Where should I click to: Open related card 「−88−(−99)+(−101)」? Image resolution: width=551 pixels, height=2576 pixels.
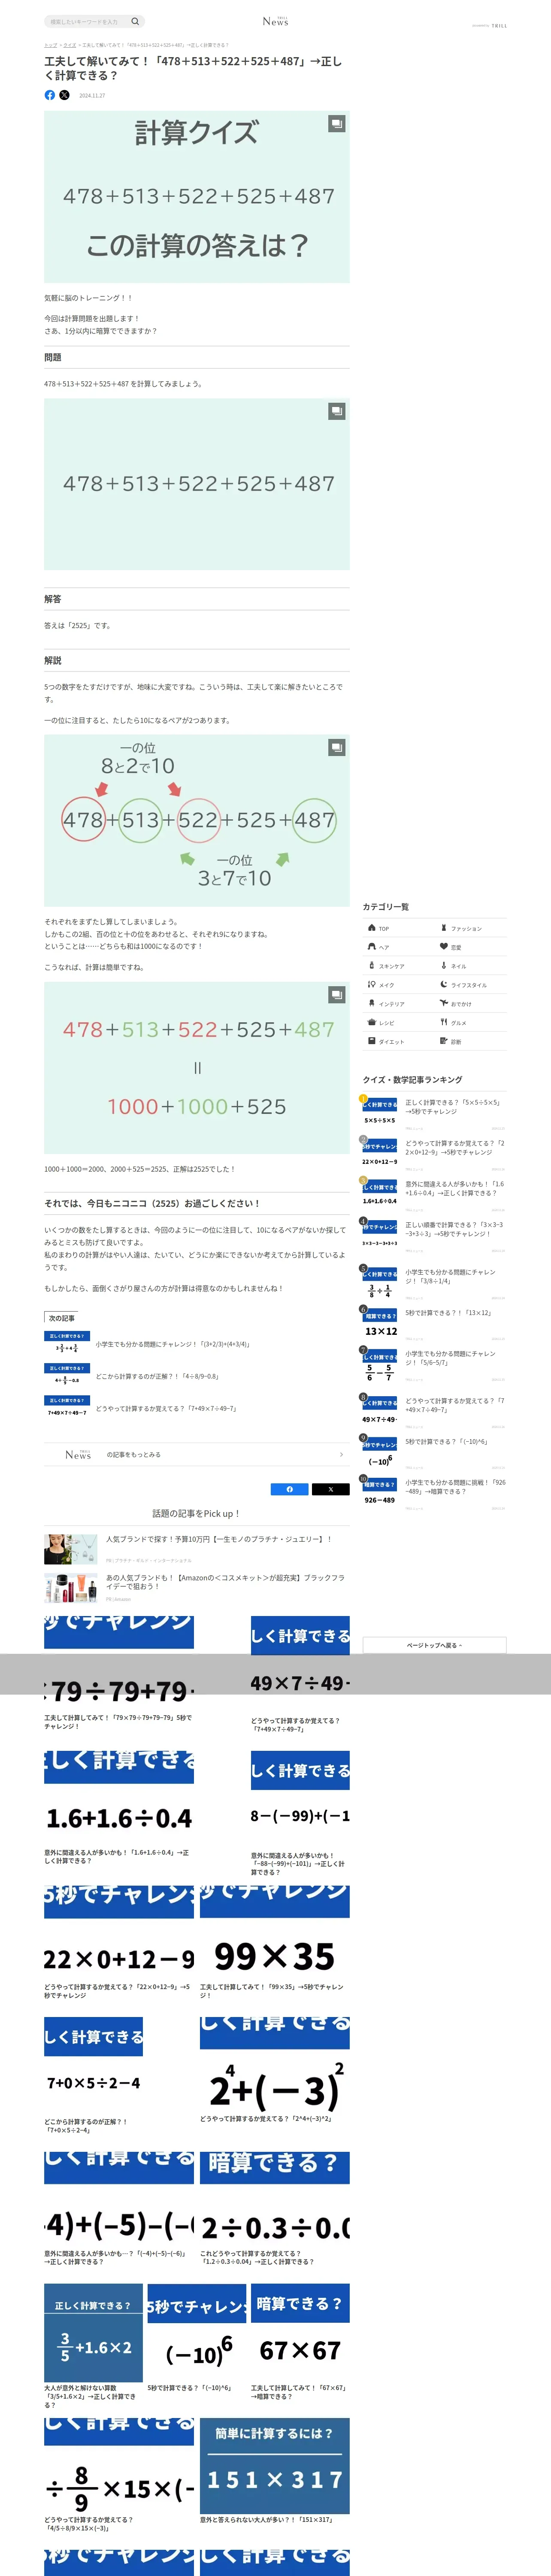pyautogui.click(x=300, y=1813)
